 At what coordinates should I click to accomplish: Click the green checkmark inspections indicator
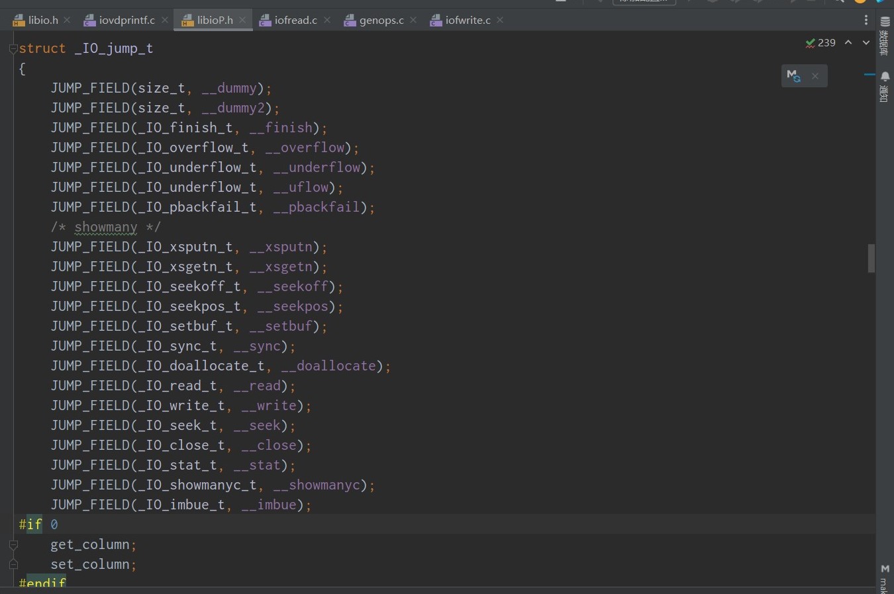pos(820,43)
